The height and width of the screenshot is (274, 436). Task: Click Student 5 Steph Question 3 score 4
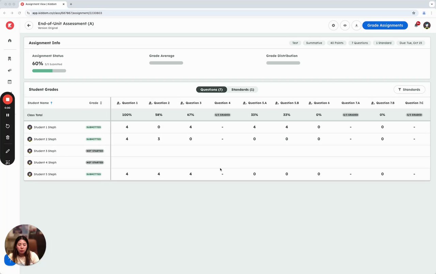pyautogui.click(x=190, y=174)
